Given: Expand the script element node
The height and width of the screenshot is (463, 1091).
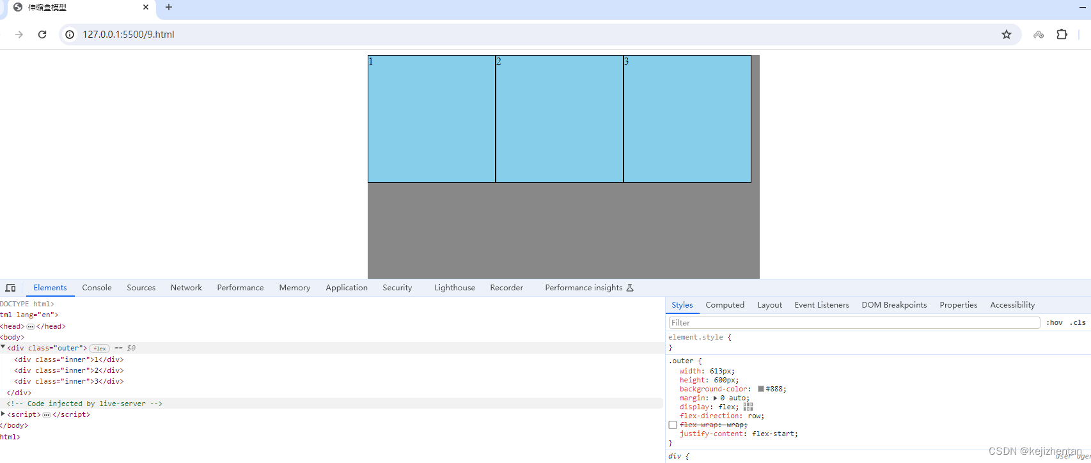Looking at the screenshot, I should (x=3, y=414).
